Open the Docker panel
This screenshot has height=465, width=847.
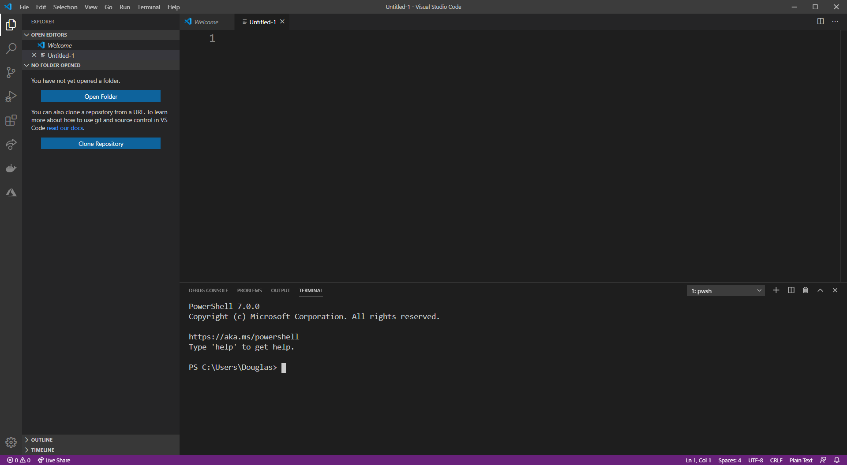coord(11,168)
